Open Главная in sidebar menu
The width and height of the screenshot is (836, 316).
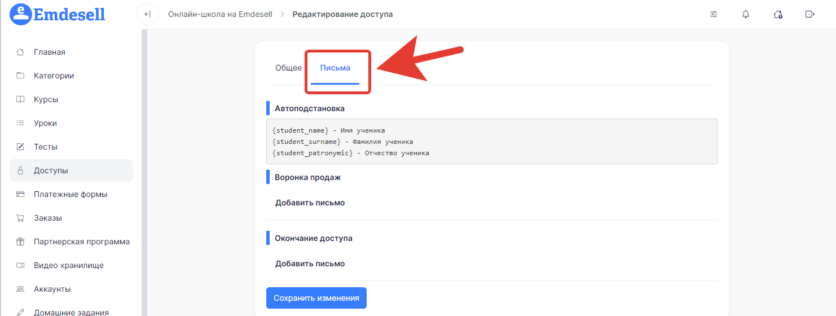coord(50,52)
